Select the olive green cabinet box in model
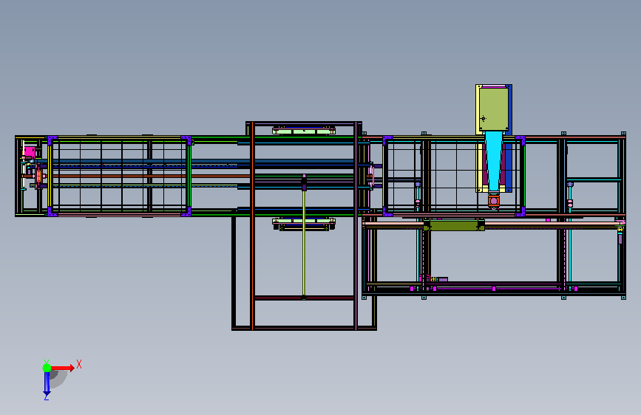This screenshot has width=641, height=415. 493,109
